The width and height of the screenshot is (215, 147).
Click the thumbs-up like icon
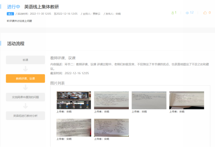pos(205,13)
